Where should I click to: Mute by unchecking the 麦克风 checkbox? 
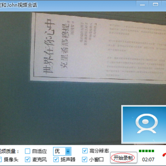tap(28, 160)
